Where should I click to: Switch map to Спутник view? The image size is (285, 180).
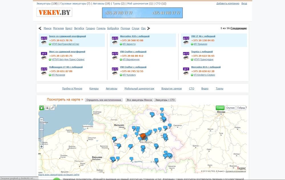(231, 108)
